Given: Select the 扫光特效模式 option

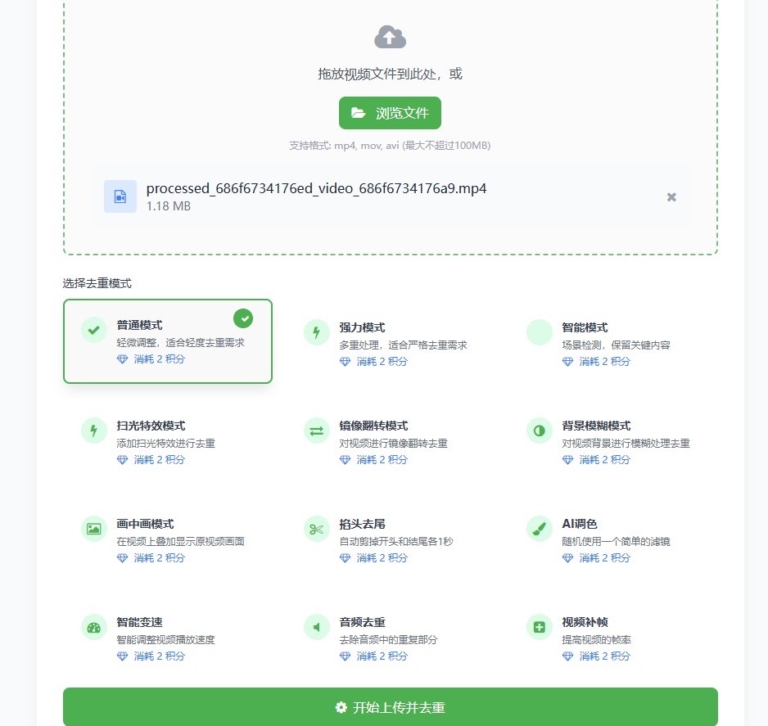Looking at the screenshot, I should pos(168,442).
